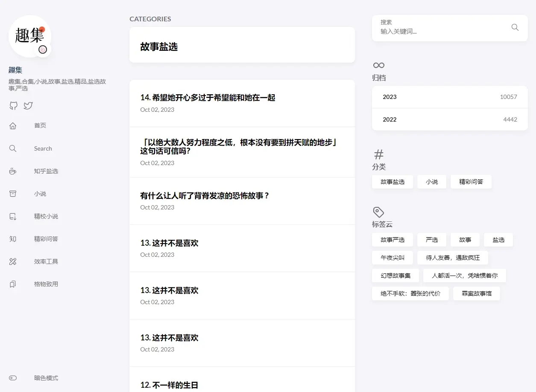This screenshot has height=392, width=536.
Task: Open the GitHub icon in the sidebar
Action: [x=13, y=105]
